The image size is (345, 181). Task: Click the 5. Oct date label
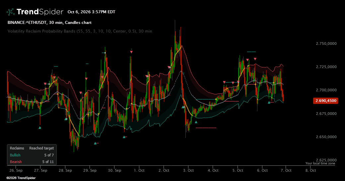(x=238, y=170)
